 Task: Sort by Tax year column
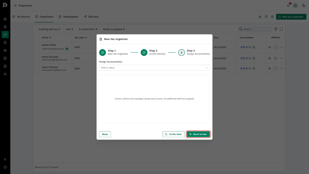click(x=81, y=37)
